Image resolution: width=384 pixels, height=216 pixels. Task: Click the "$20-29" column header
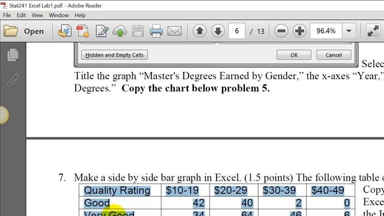click(x=230, y=190)
